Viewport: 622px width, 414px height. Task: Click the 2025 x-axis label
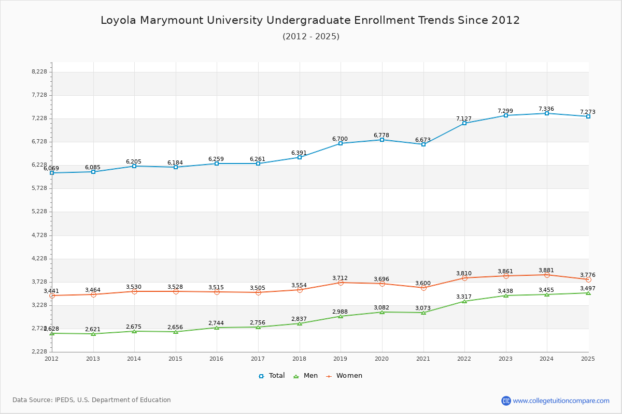point(588,359)
